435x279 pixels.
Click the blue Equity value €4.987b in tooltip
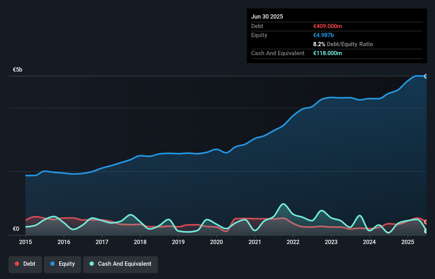point(323,35)
